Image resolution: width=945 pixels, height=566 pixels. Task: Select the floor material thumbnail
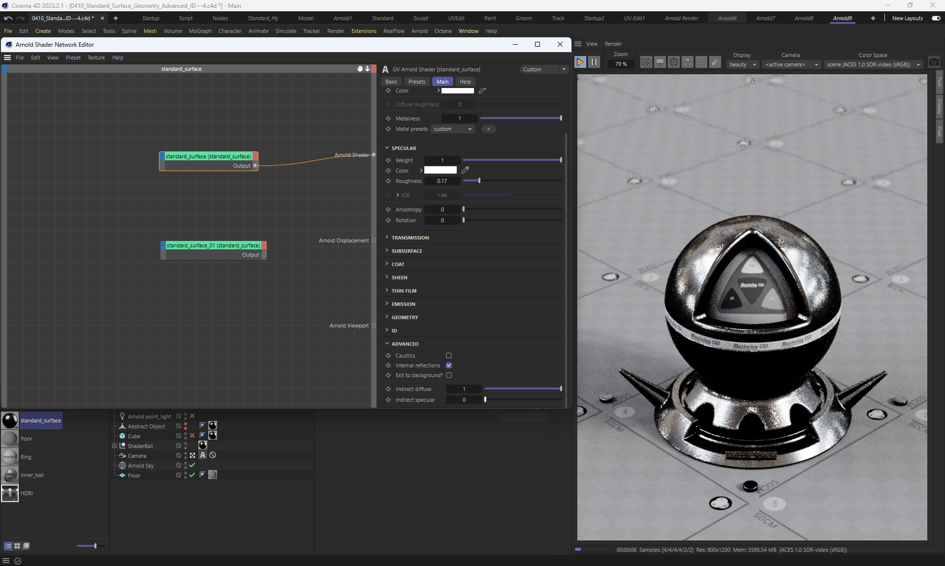tap(10, 439)
